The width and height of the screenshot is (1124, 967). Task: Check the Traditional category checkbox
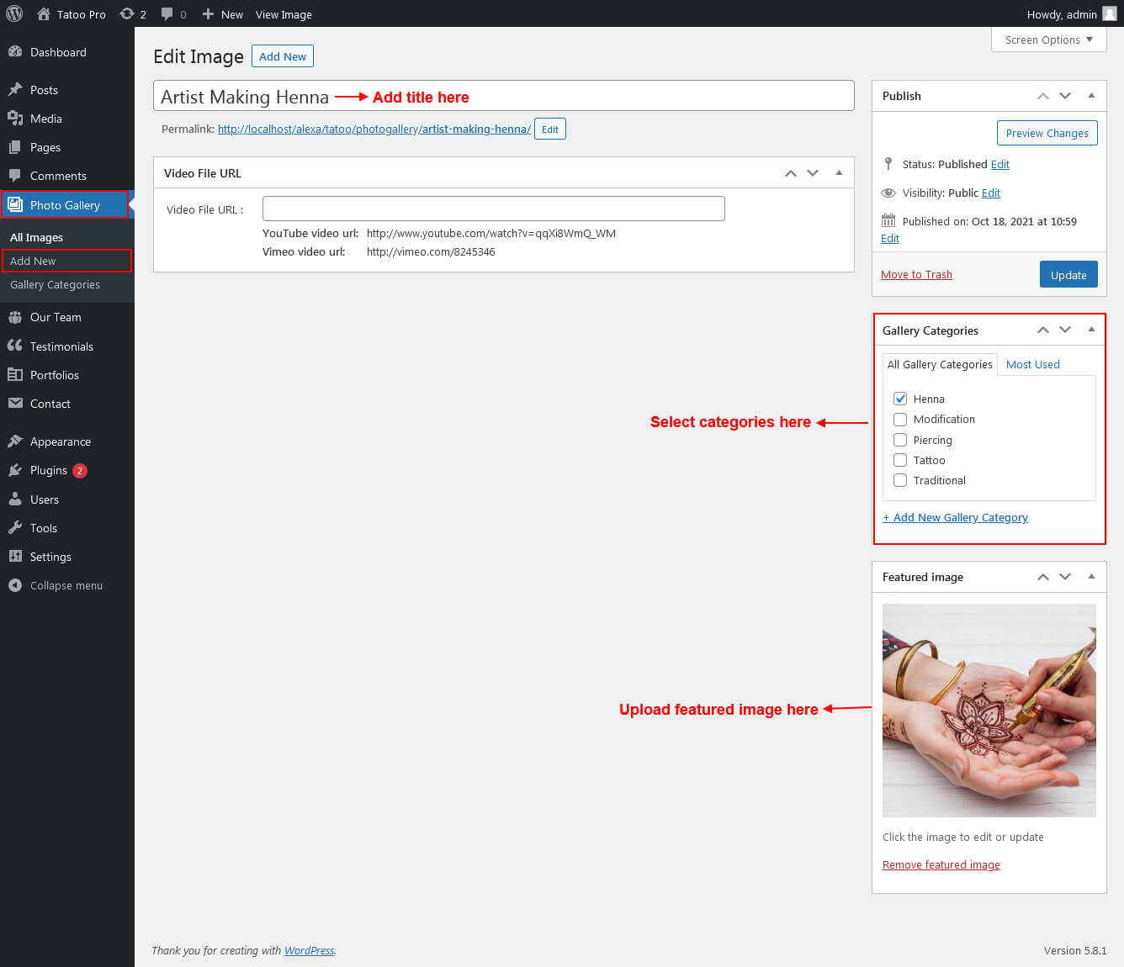tap(900, 480)
